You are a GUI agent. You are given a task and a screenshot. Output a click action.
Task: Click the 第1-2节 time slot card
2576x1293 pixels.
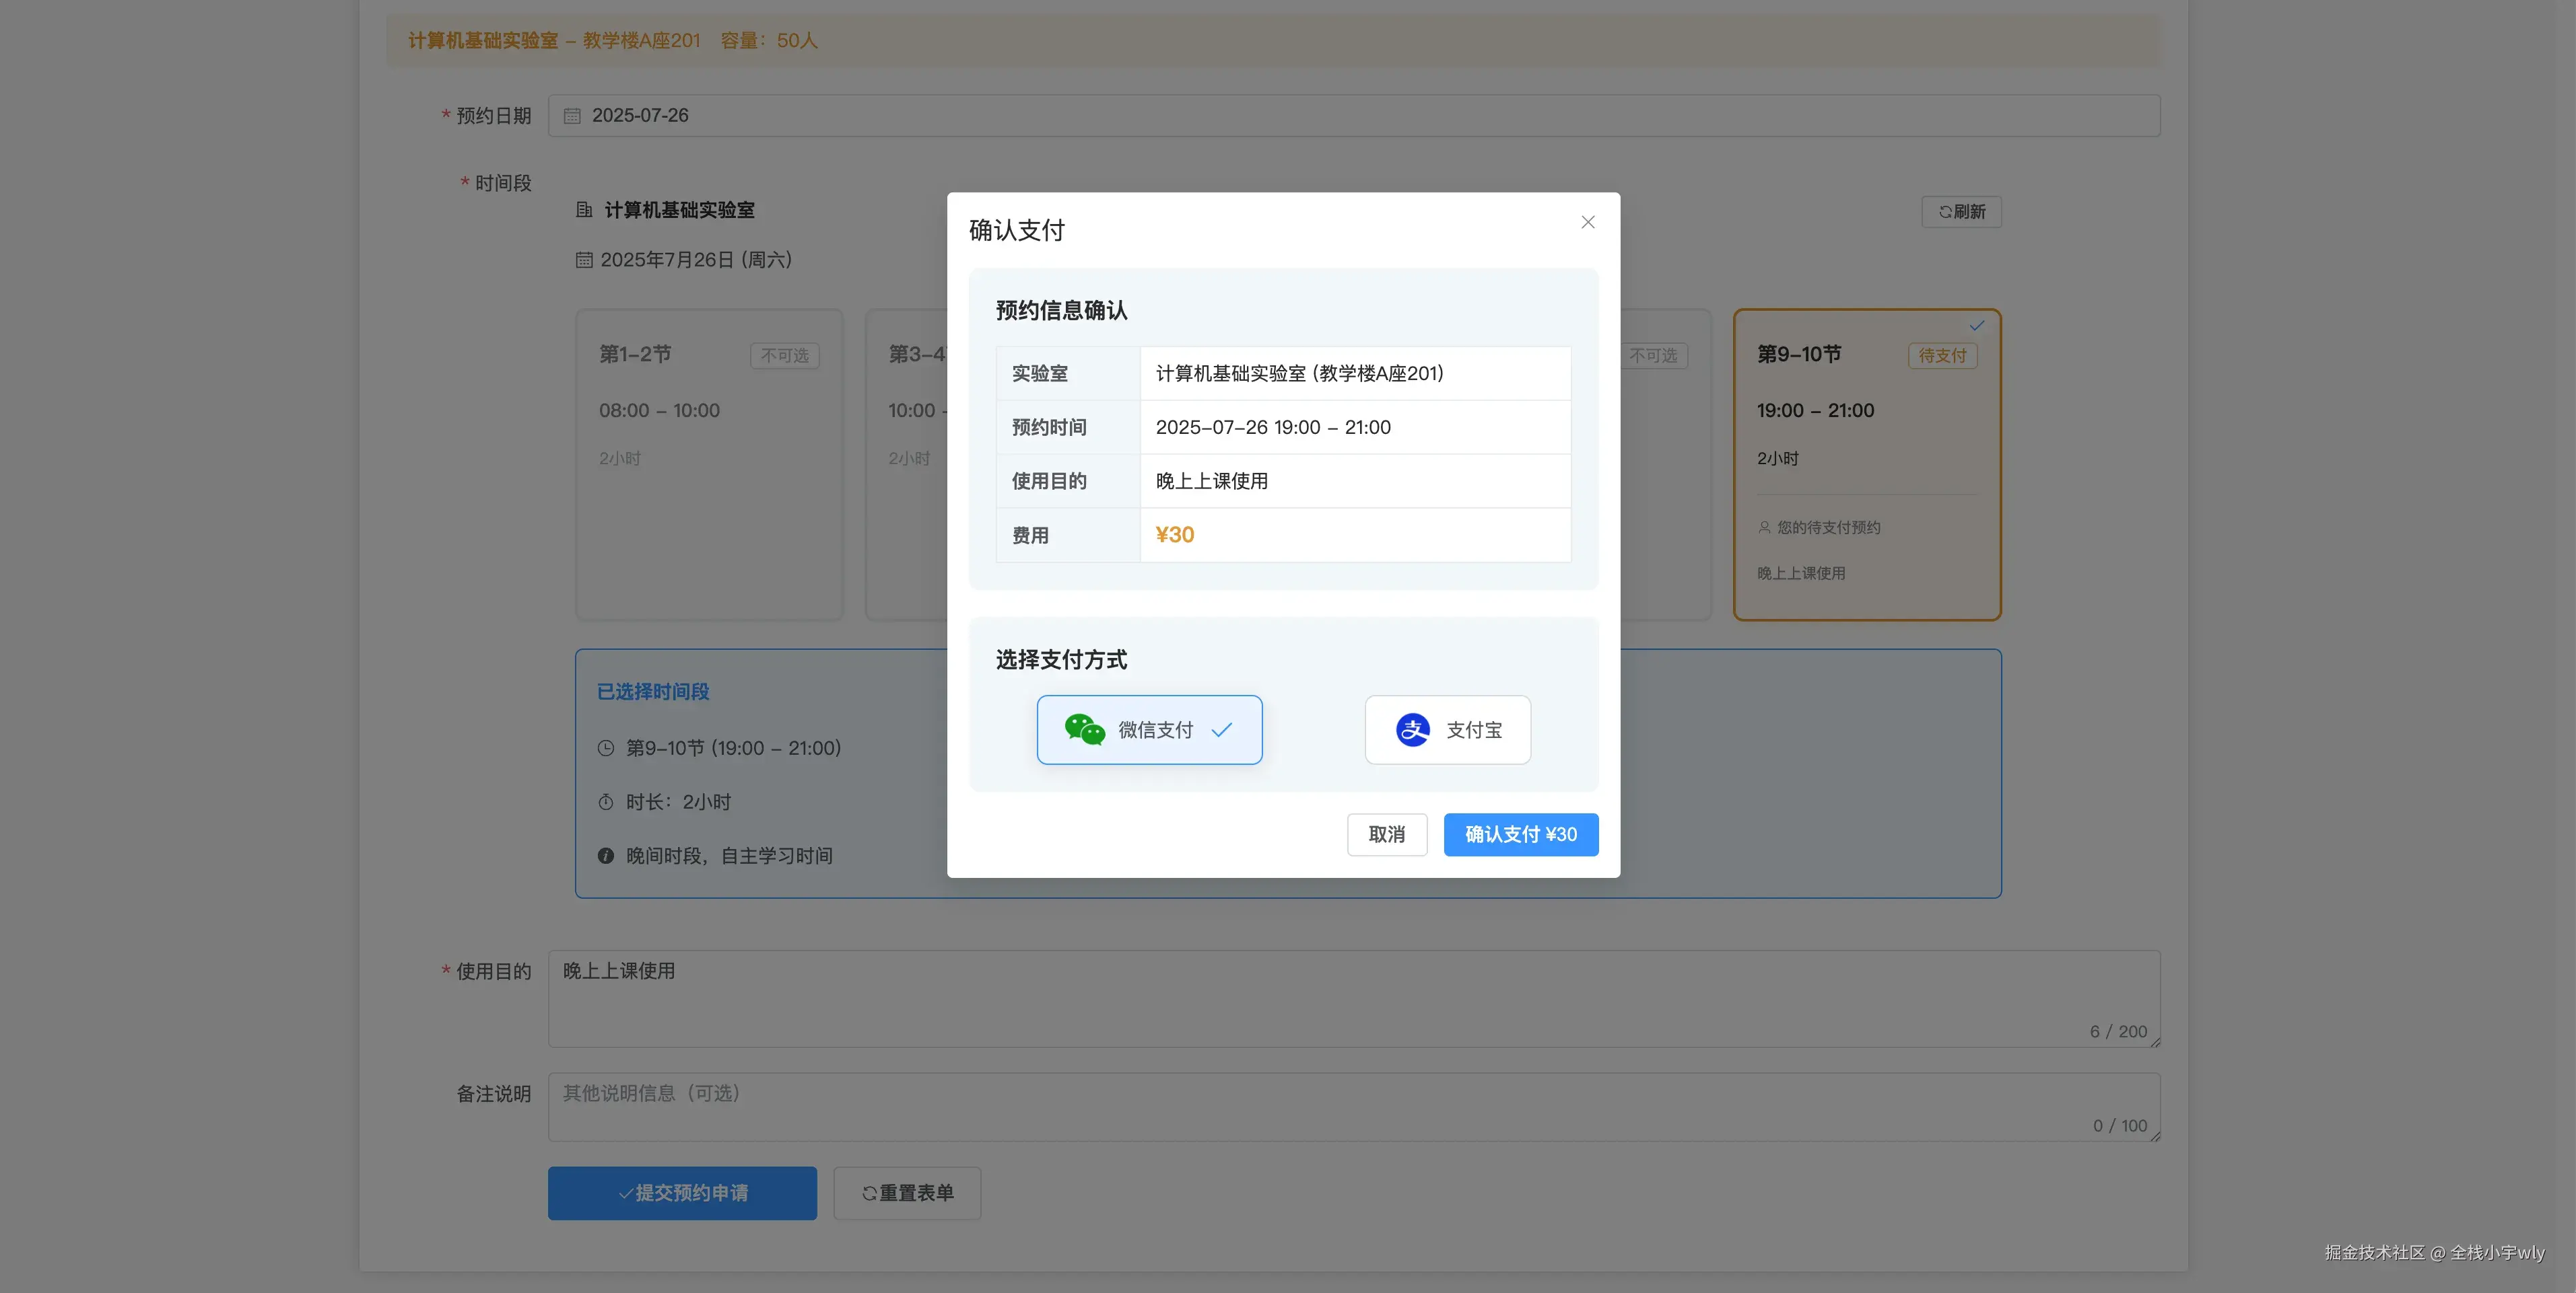(709, 465)
